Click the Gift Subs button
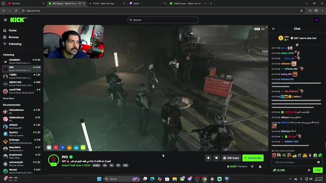Viewport: 326px width, 183px height. (x=231, y=158)
